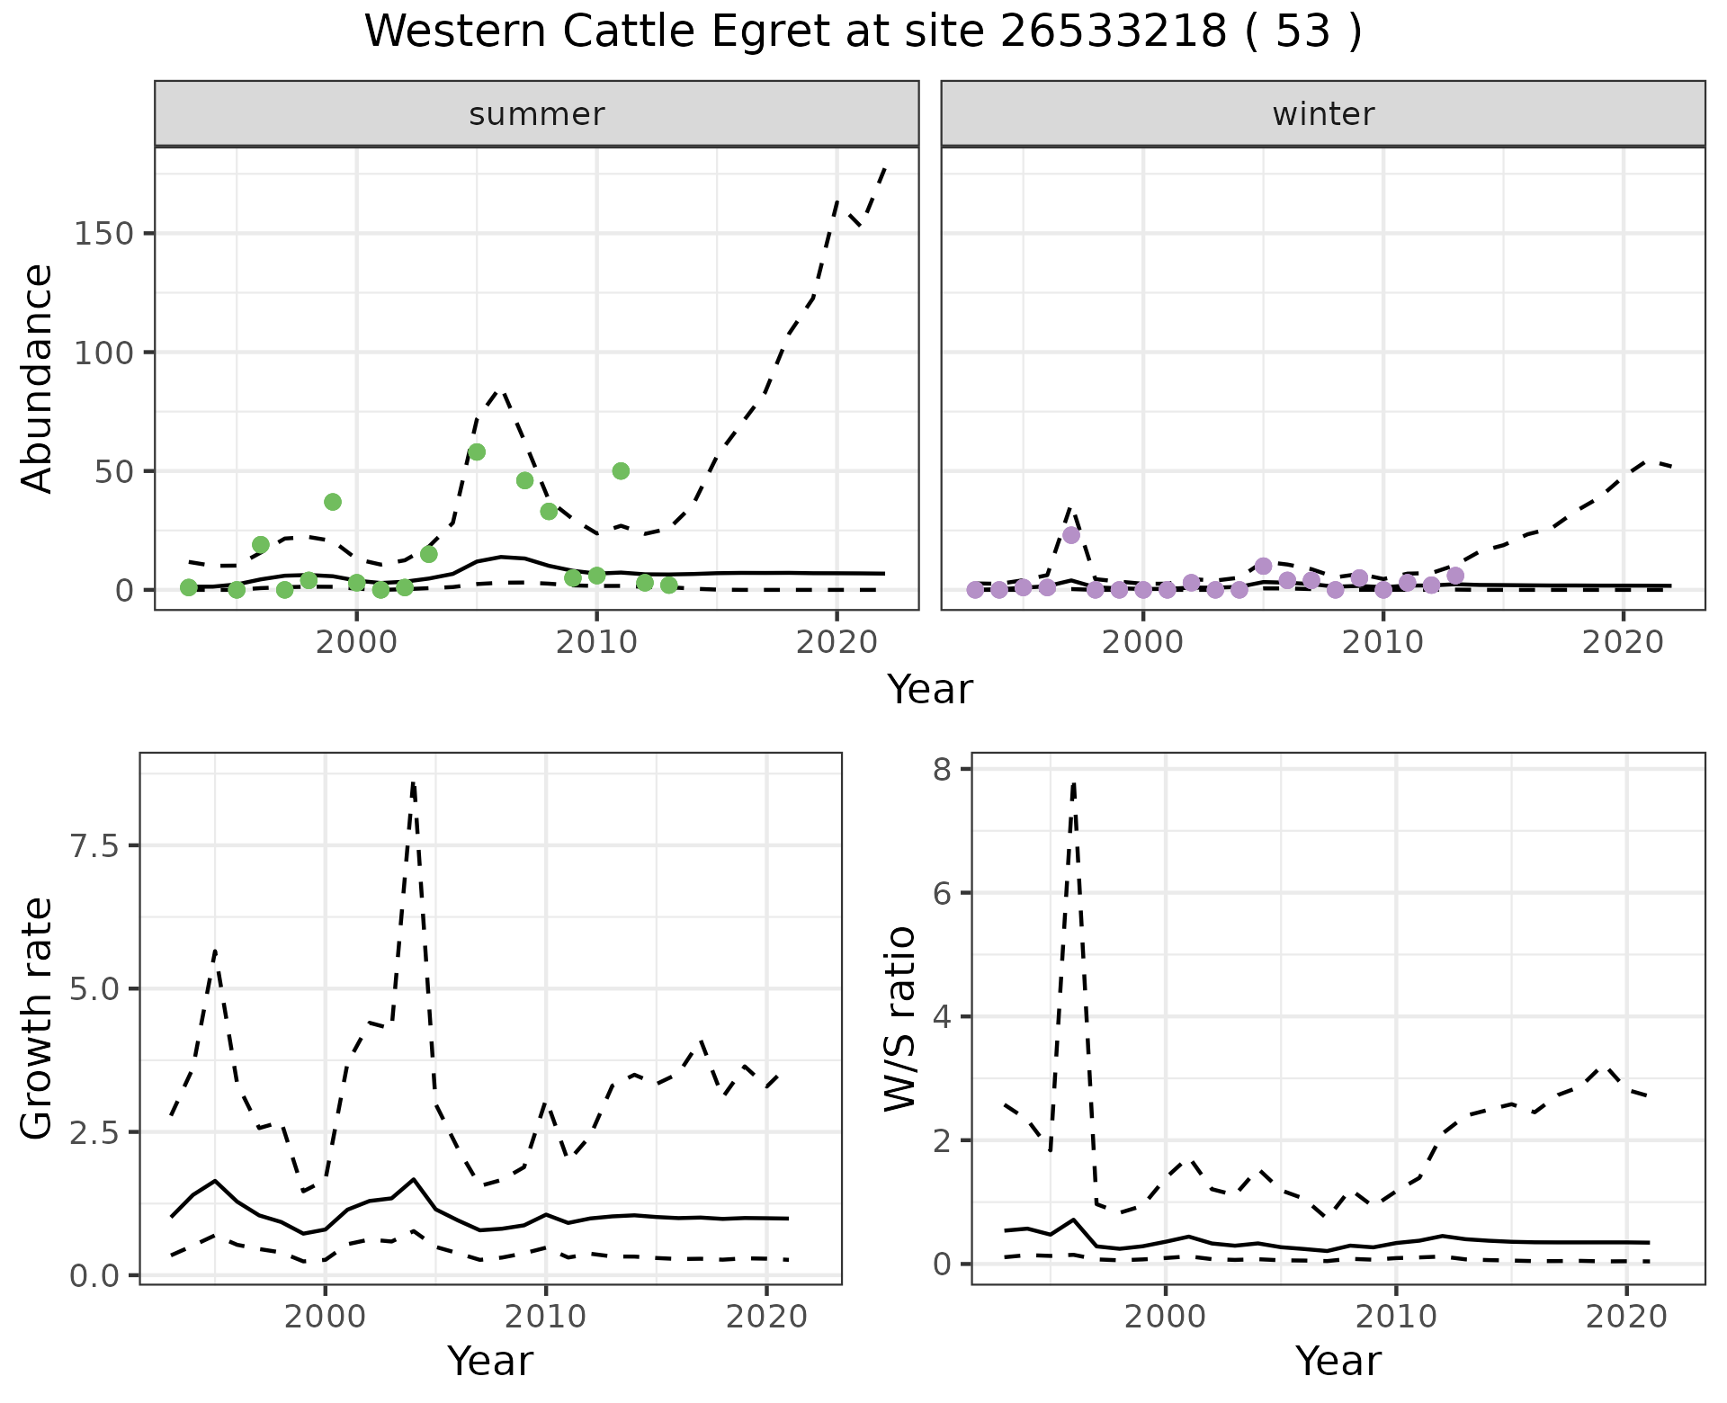The image size is (1727, 1403).
Task: Click the 2000 tick label under winter panel
Action: pos(1142,642)
